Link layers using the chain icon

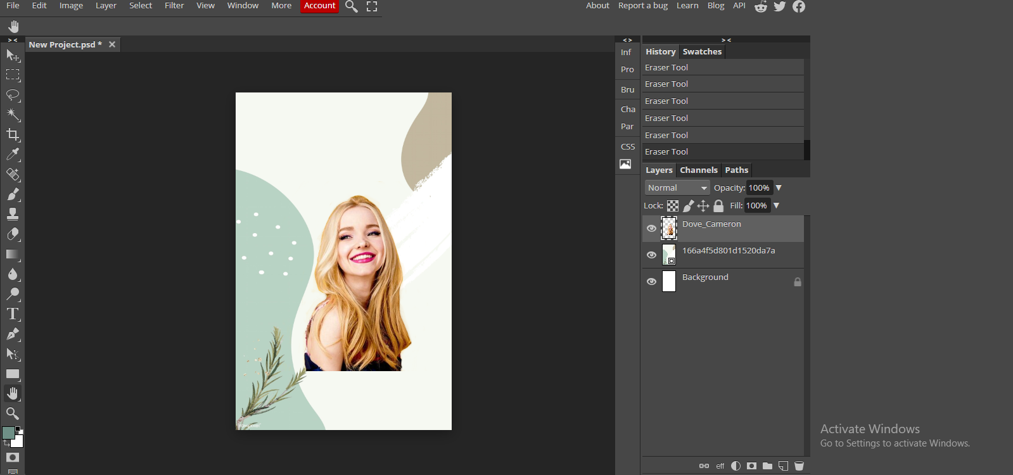click(x=704, y=465)
